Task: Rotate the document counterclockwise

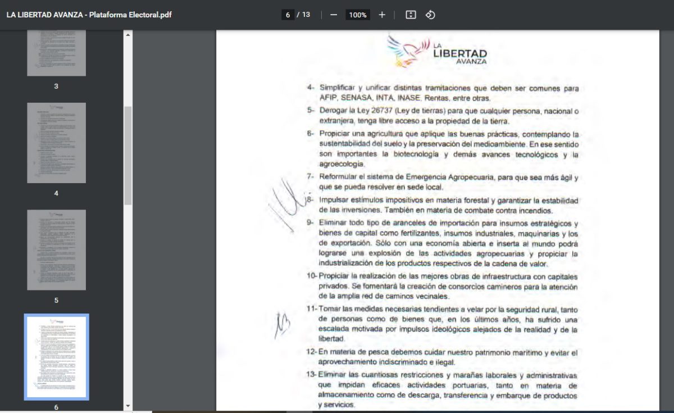Action: [x=430, y=15]
